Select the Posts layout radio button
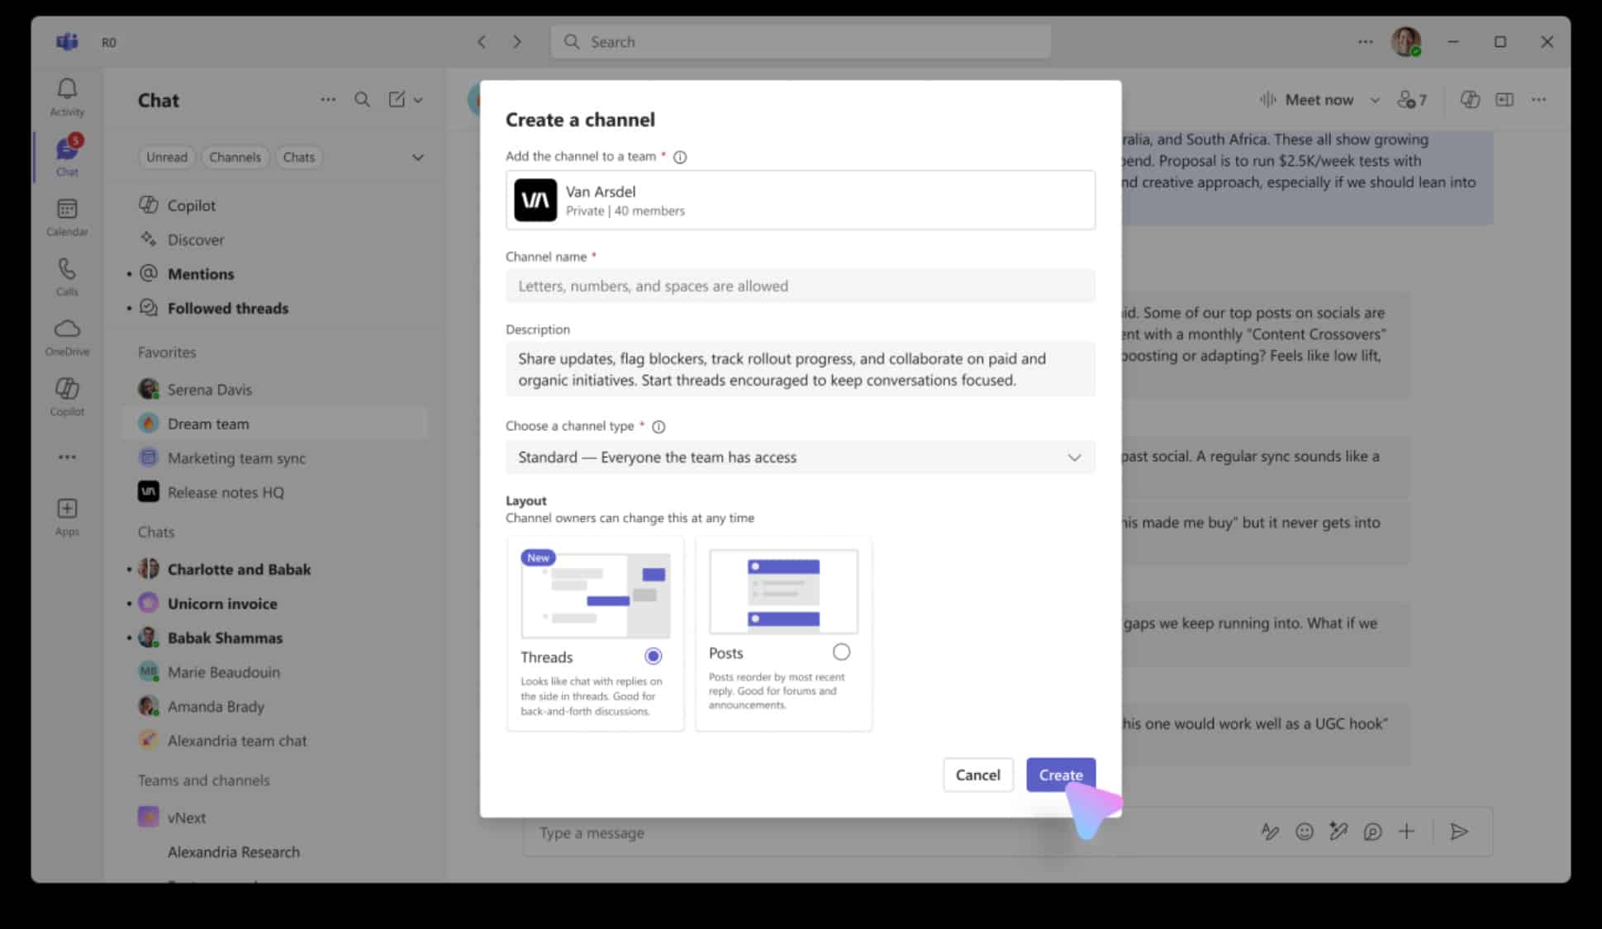The width and height of the screenshot is (1602, 929). click(x=841, y=652)
